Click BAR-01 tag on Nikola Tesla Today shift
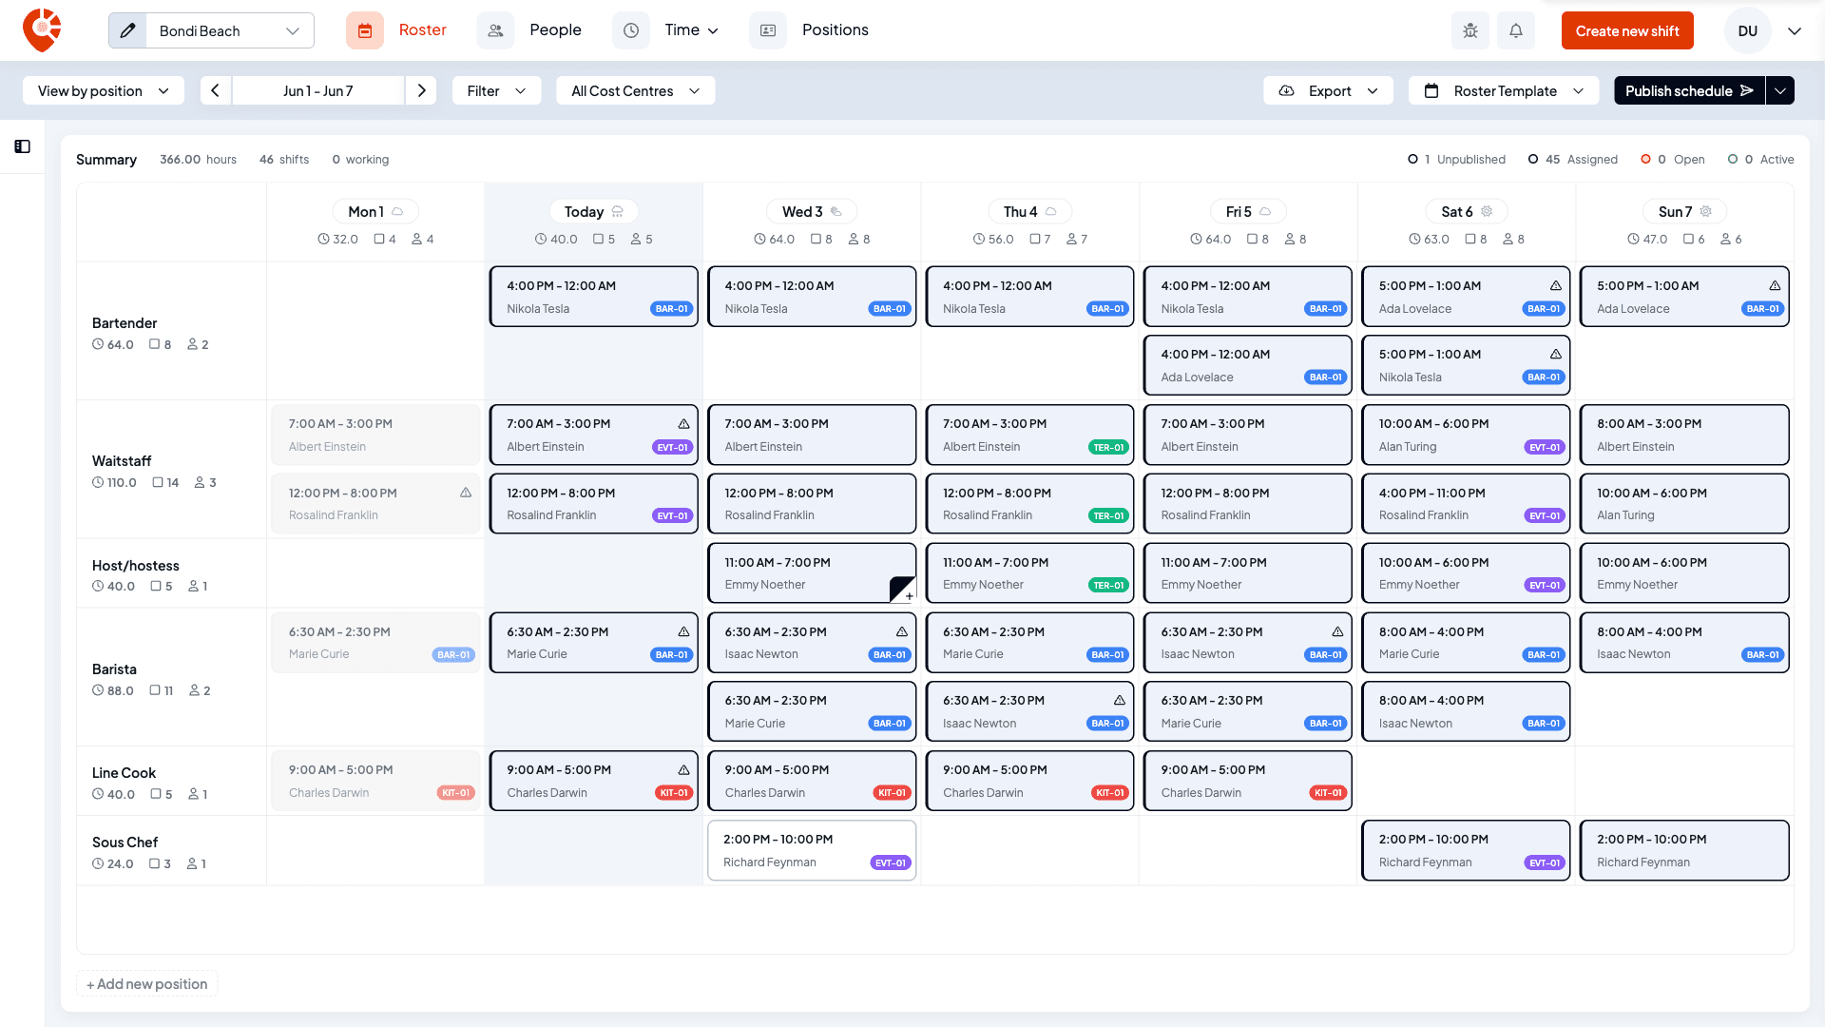1825x1027 pixels. coord(672,309)
